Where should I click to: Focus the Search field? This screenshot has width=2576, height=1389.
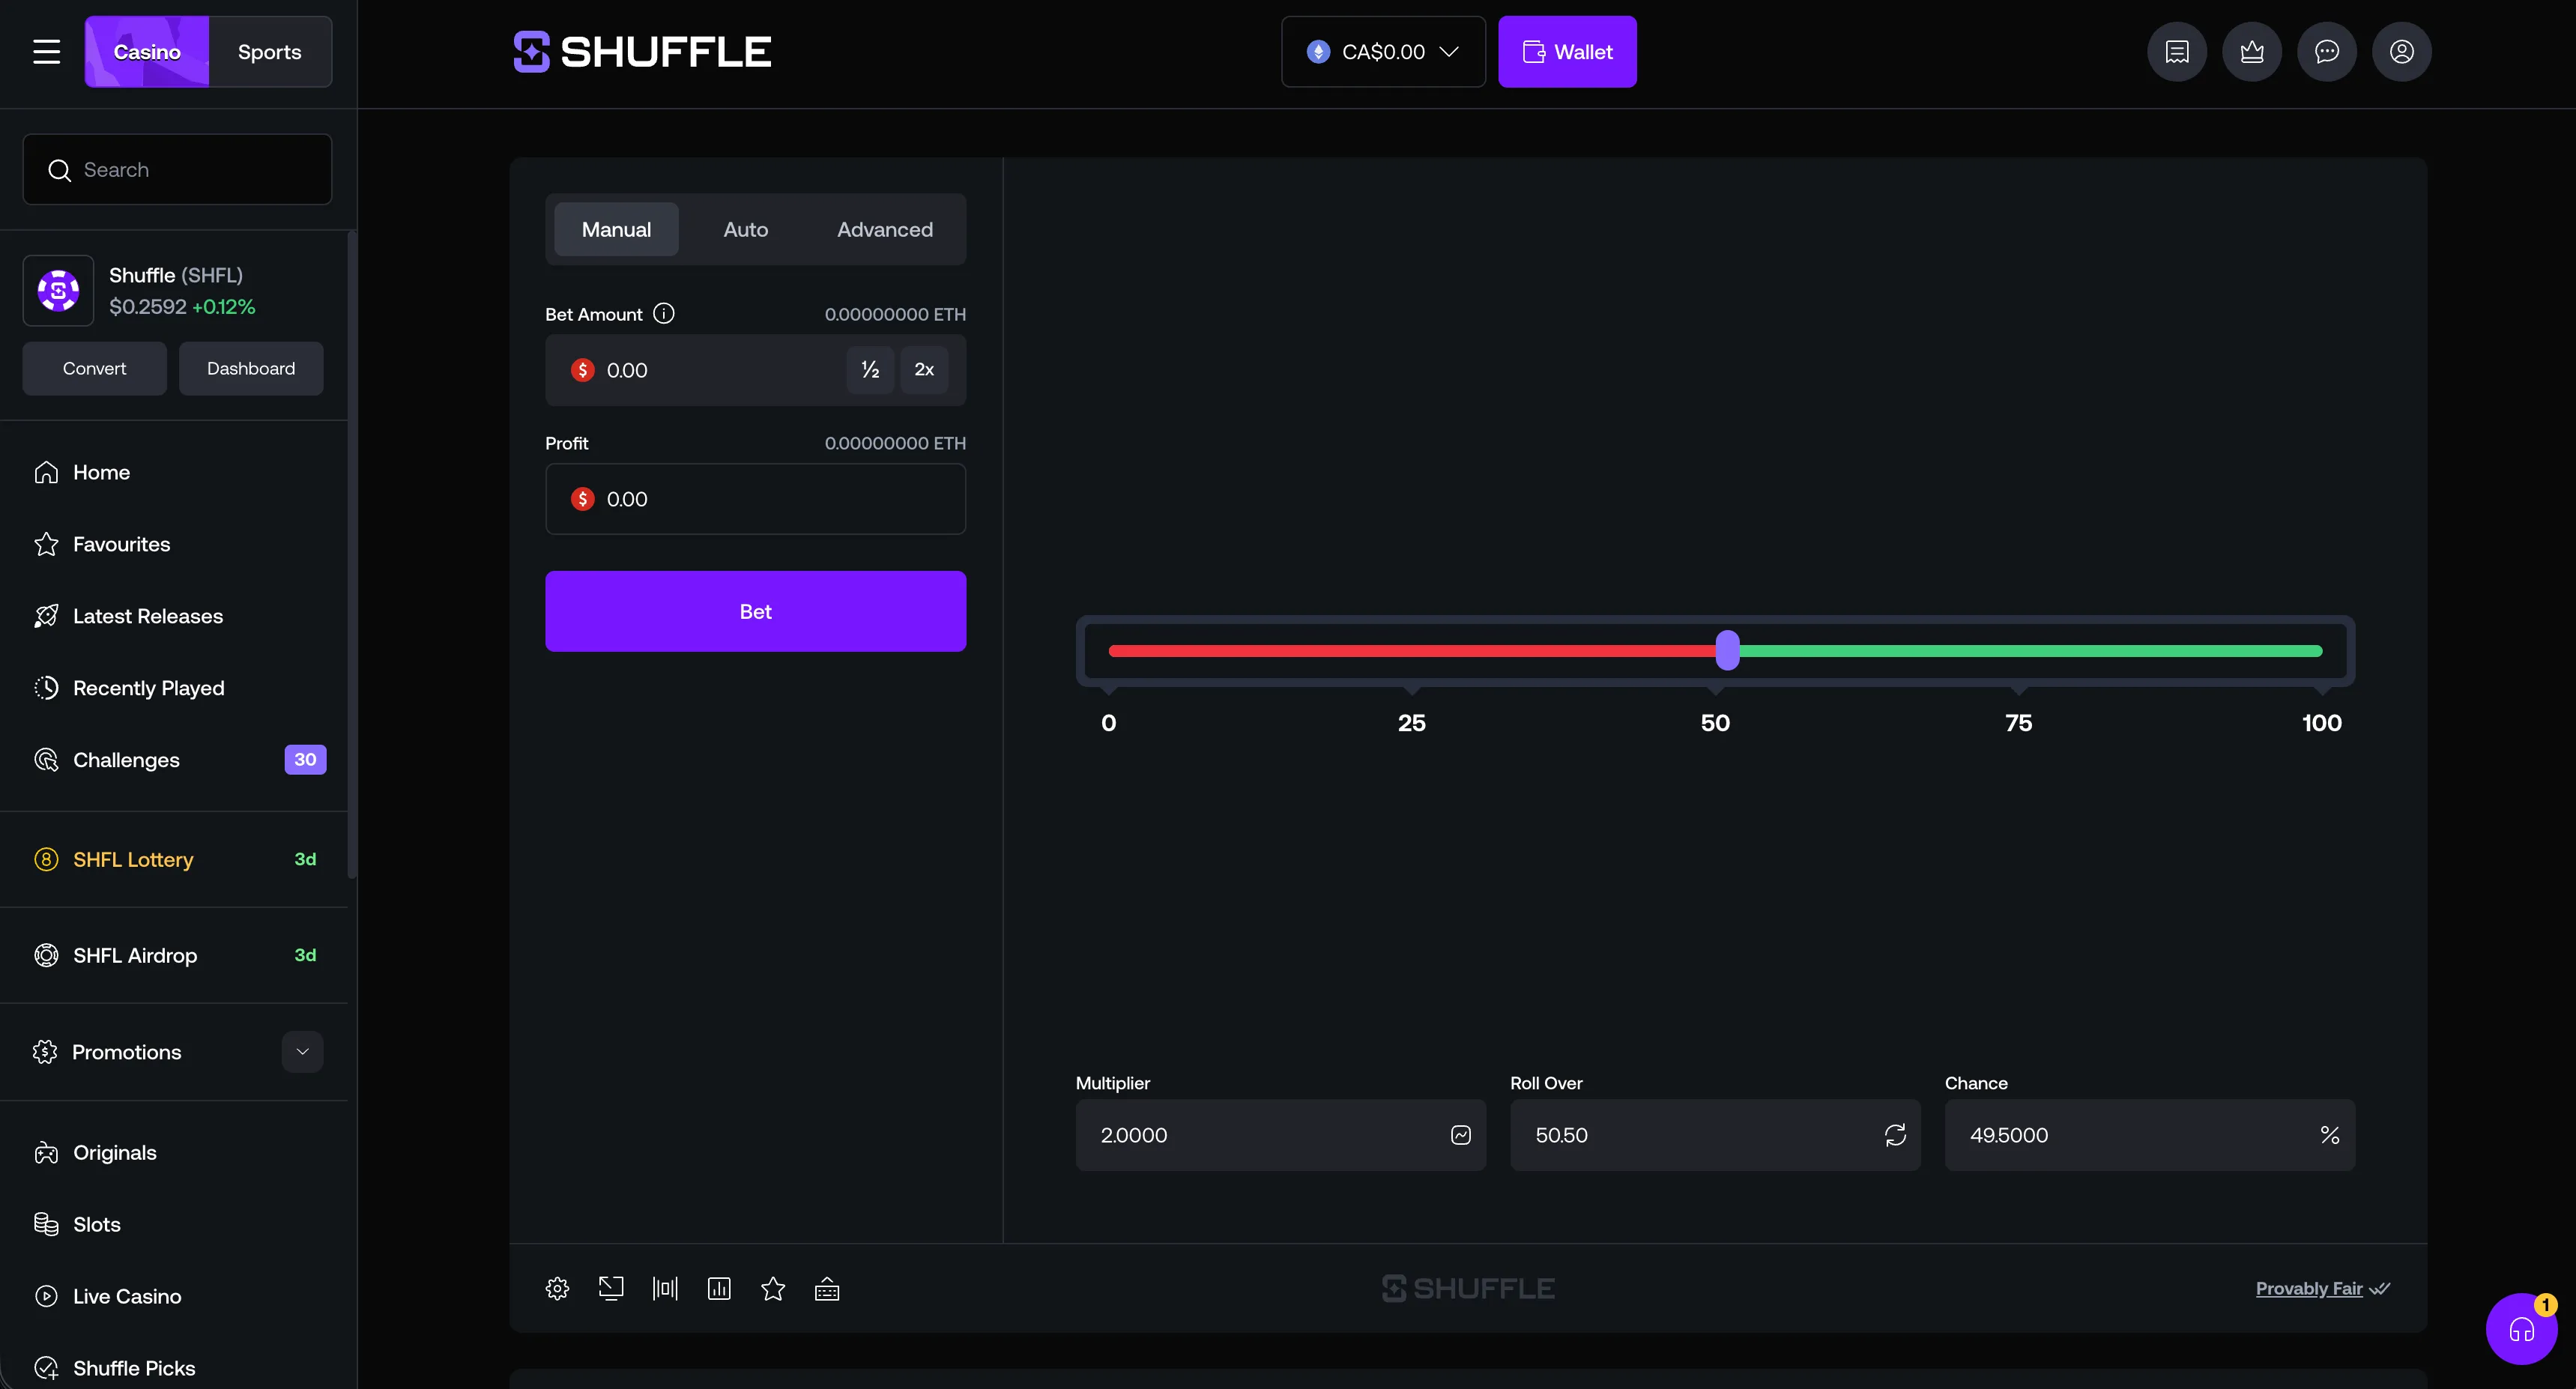click(177, 170)
